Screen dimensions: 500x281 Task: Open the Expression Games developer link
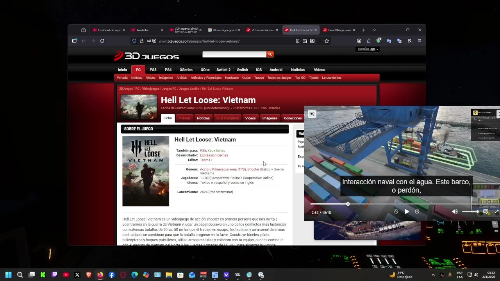(x=214, y=155)
